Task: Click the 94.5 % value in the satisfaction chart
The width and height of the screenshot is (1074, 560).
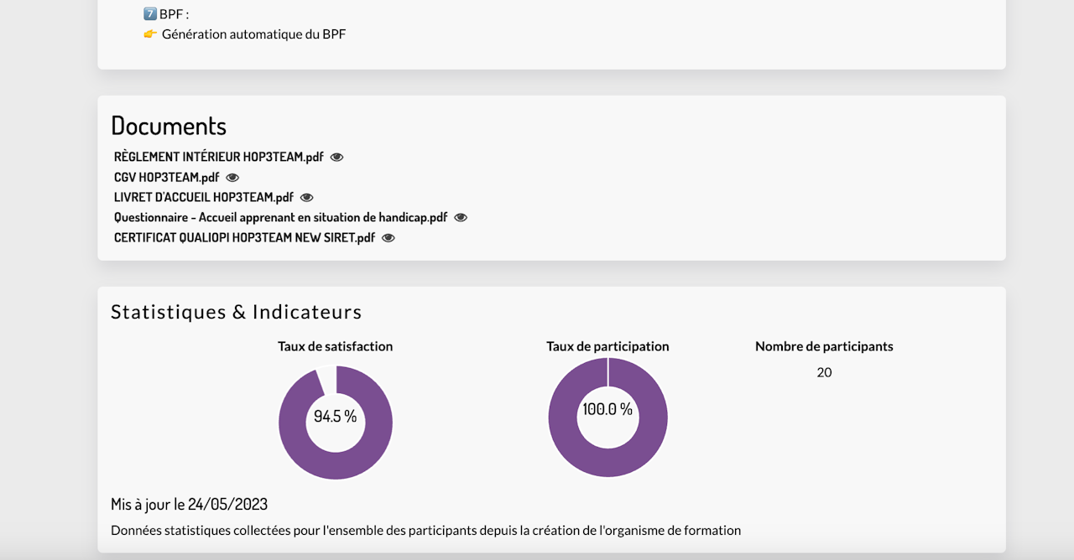Action: pyautogui.click(x=335, y=416)
